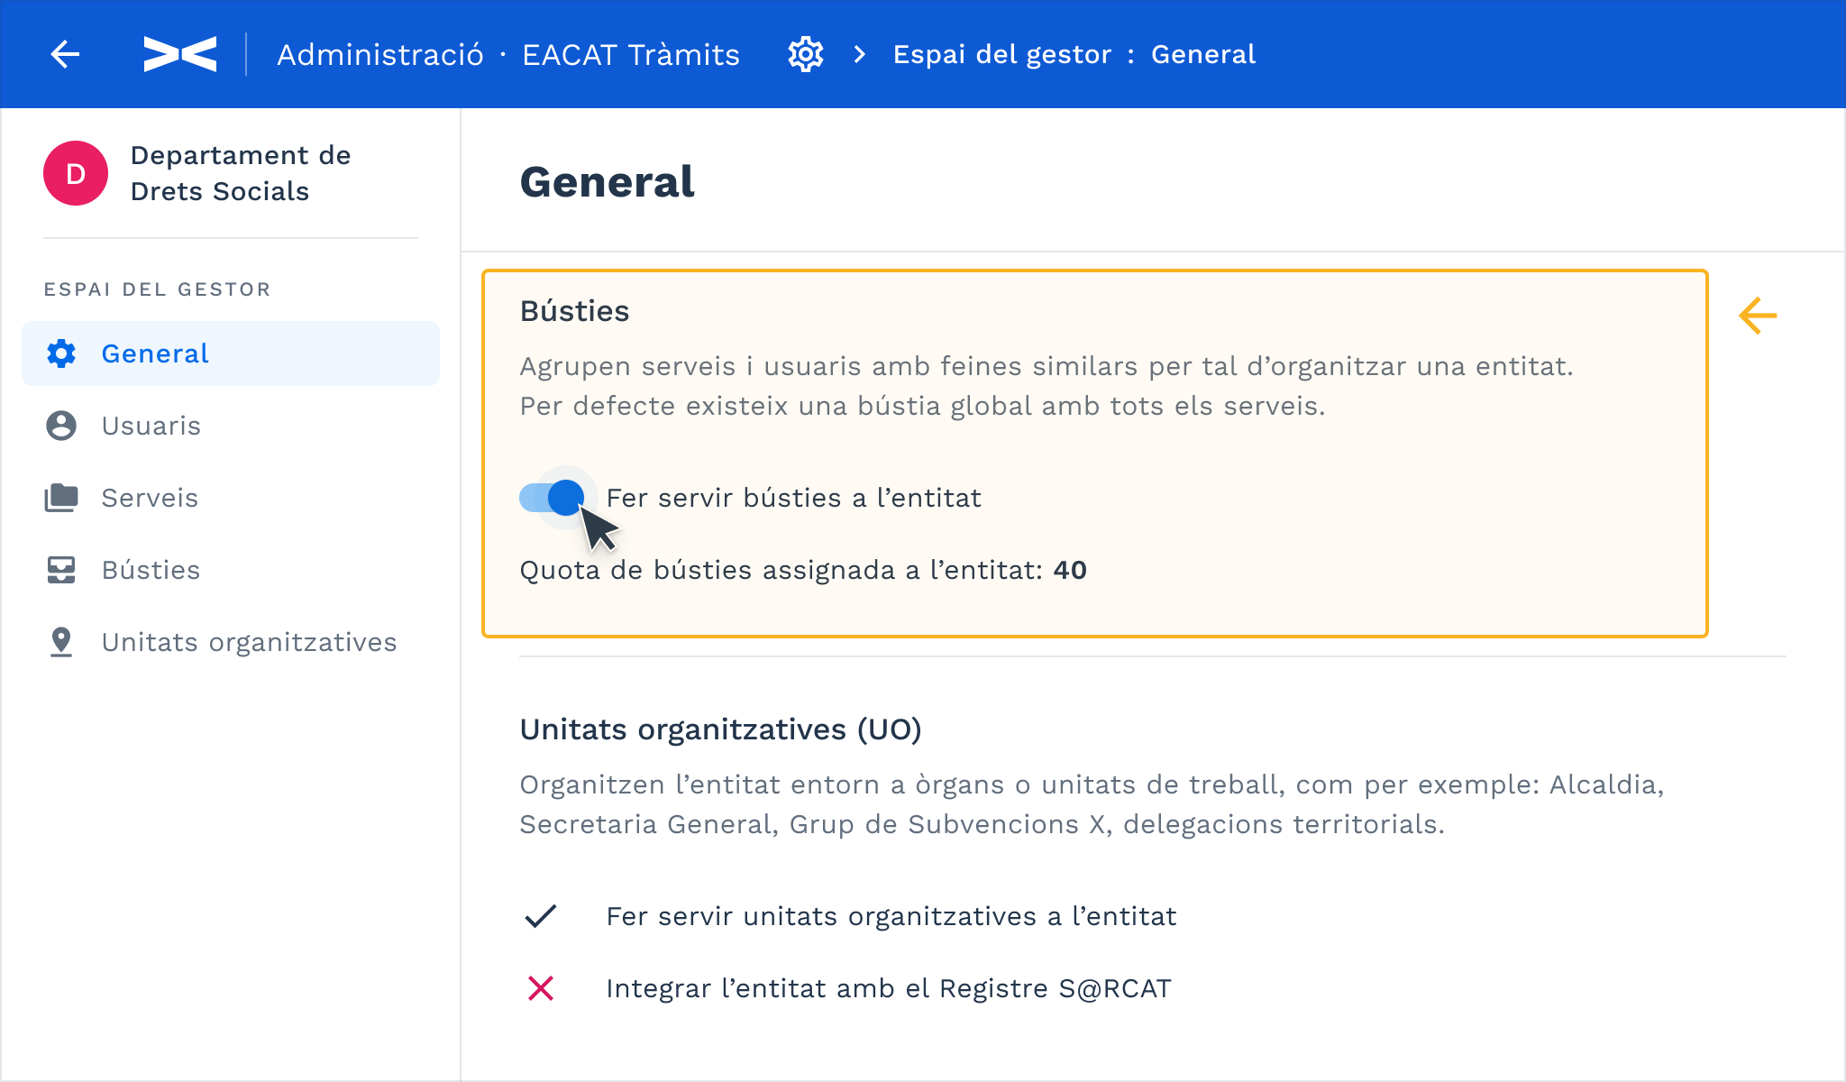The image size is (1846, 1082).
Task: Click the Serveis folder icon
Action: pyautogui.click(x=61, y=498)
